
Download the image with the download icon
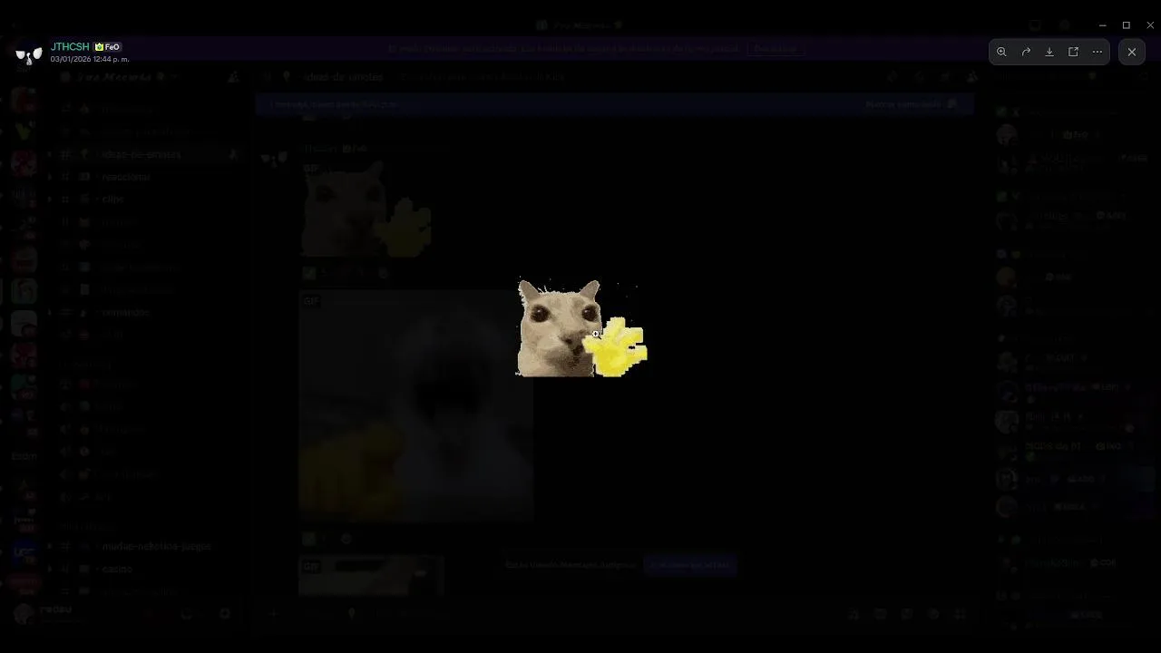1049,52
